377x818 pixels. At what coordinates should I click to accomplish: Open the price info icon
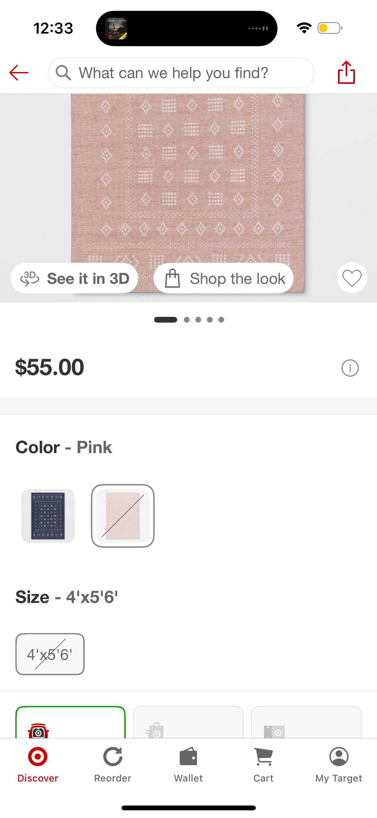(350, 368)
